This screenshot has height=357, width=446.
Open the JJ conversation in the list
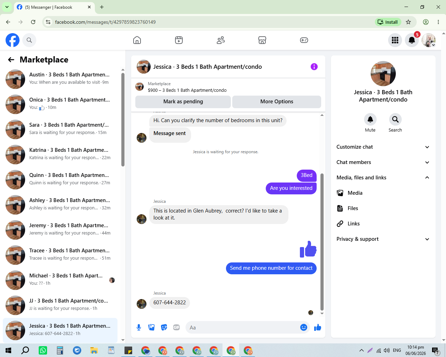coord(60,305)
